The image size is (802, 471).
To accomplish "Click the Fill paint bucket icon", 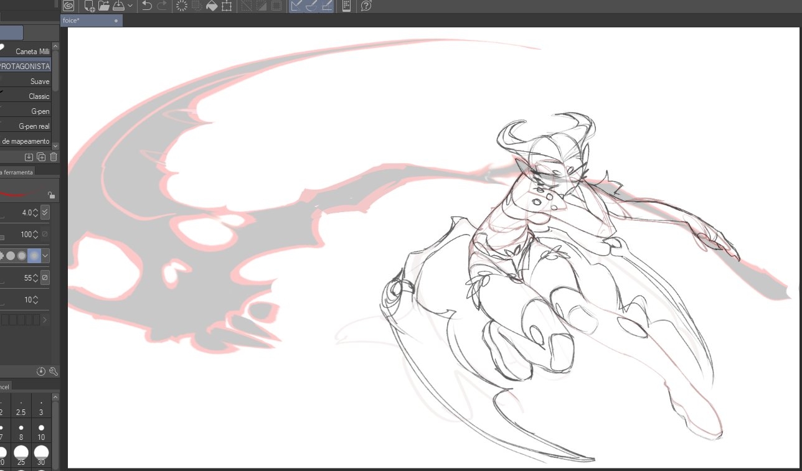I will coord(212,6).
